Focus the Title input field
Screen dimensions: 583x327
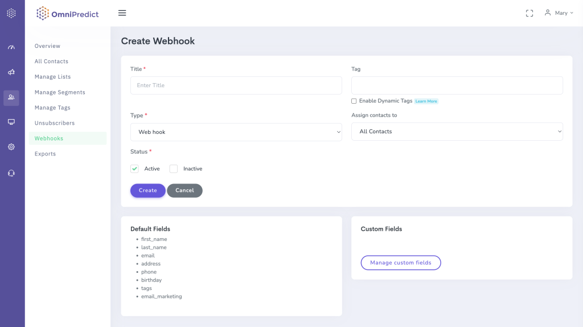236,85
